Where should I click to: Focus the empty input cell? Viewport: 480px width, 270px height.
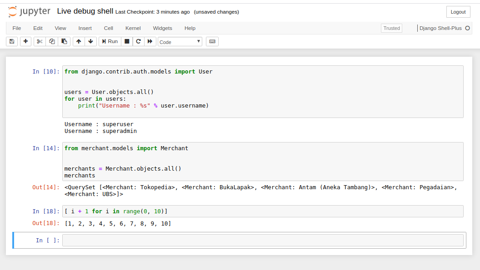coord(263,241)
